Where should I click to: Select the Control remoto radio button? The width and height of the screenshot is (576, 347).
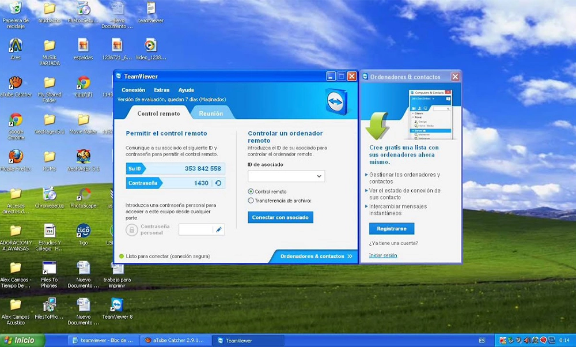250,191
